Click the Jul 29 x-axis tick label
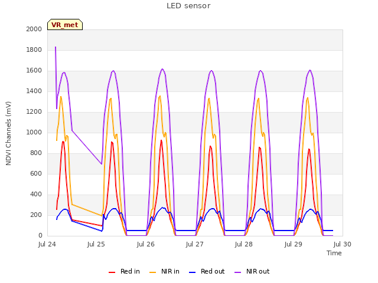This screenshot has width=378, height=283. [293, 244]
